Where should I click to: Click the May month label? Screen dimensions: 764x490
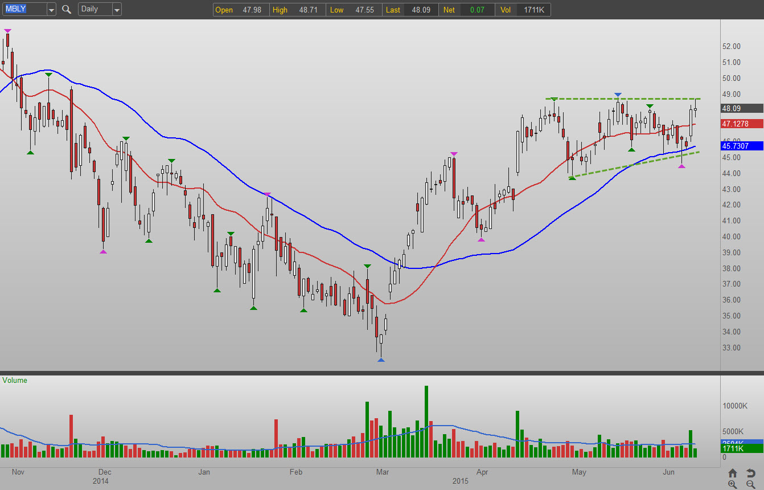(x=579, y=472)
